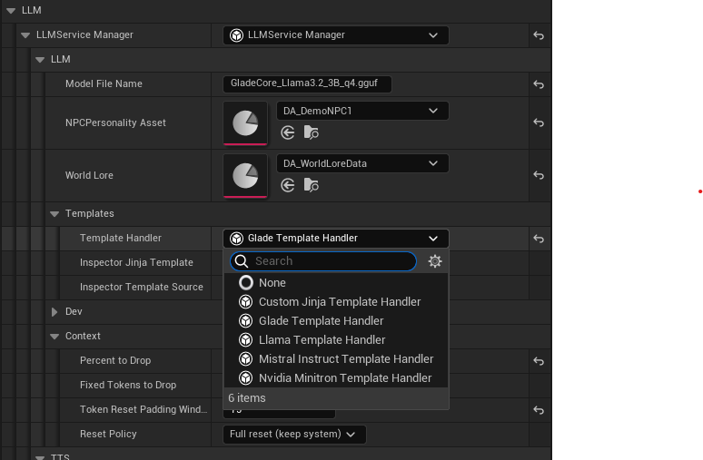The height and width of the screenshot is (460, 703).
Task: Collapse the nested LLM subsection
Action: coord(40,60)
